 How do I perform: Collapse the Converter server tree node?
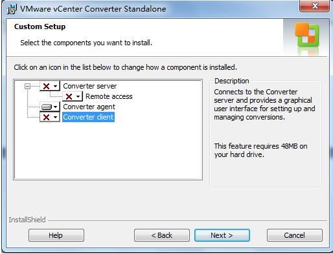point(27,87)
